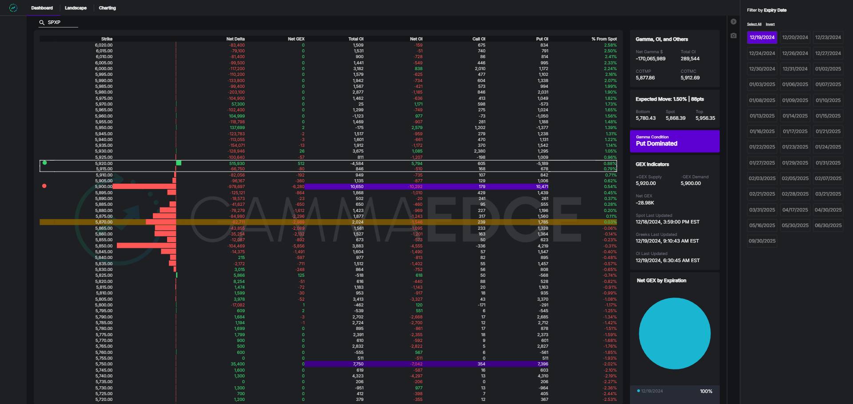Screen dimensions: 853x404
Task: Click the Invert link
Action: point(770,24)
